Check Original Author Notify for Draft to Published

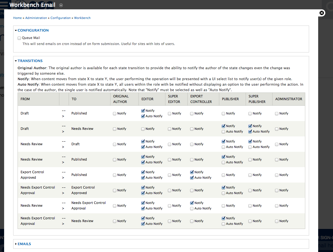coord(115,113)
